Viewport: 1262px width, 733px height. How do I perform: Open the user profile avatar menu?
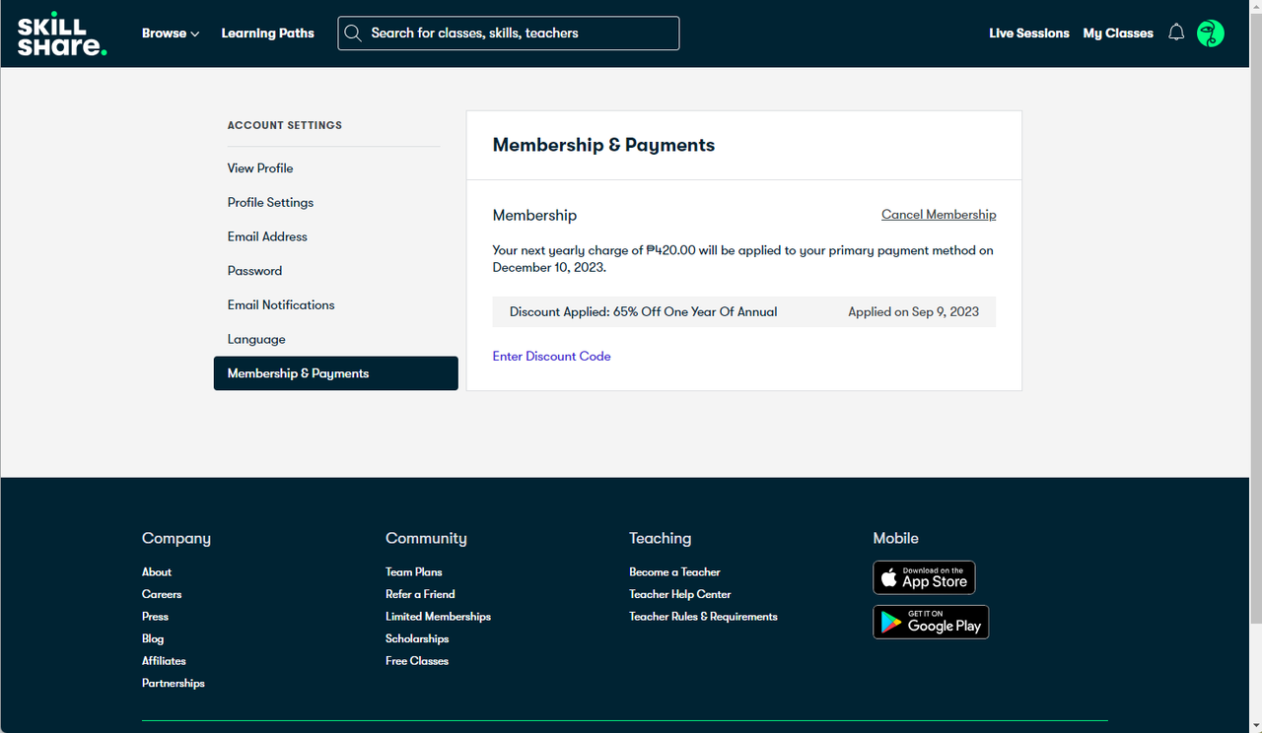pyautogui.click(x=1210, y=33)
